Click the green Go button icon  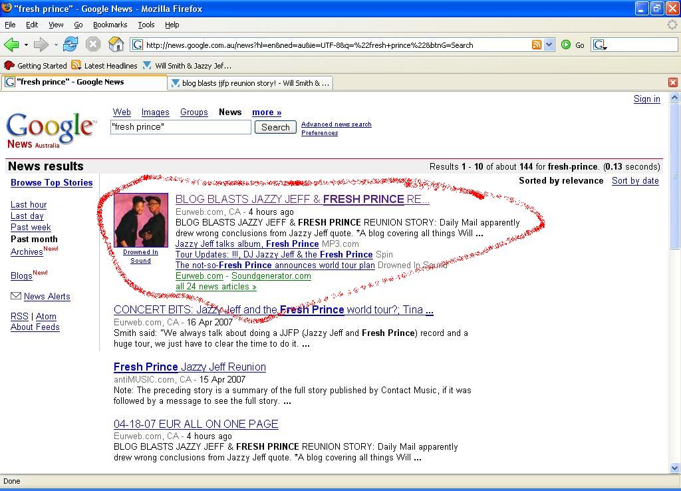pos(566,45)
